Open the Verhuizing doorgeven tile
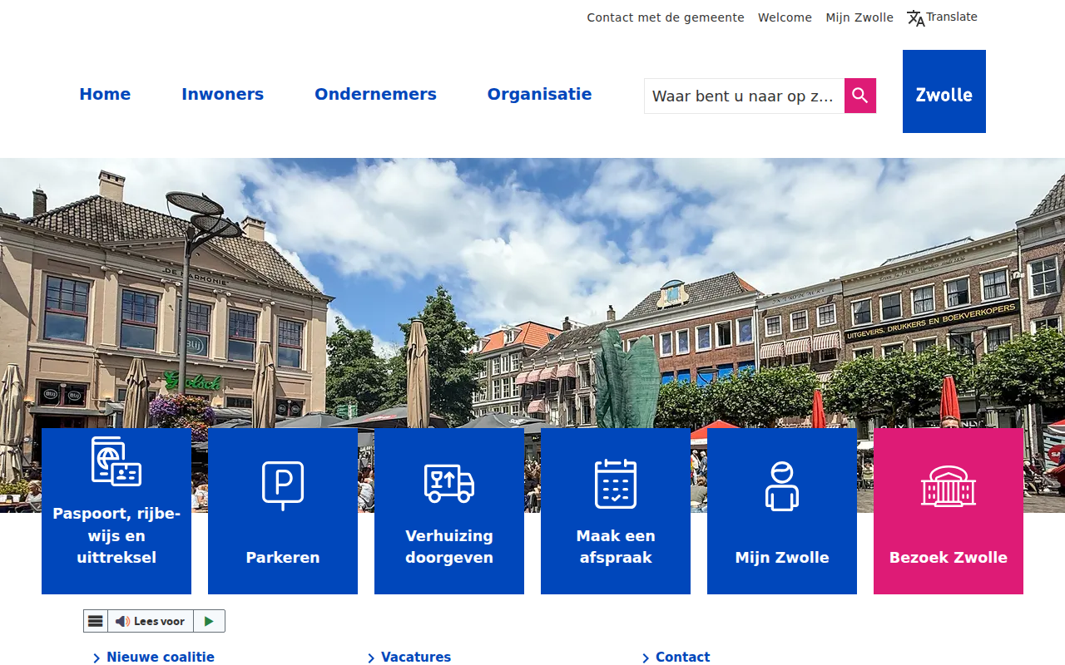The width and height of the screenshot is (1065, 665). [x=449, y=511]
